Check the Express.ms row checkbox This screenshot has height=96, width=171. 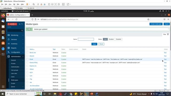(27, 66)
